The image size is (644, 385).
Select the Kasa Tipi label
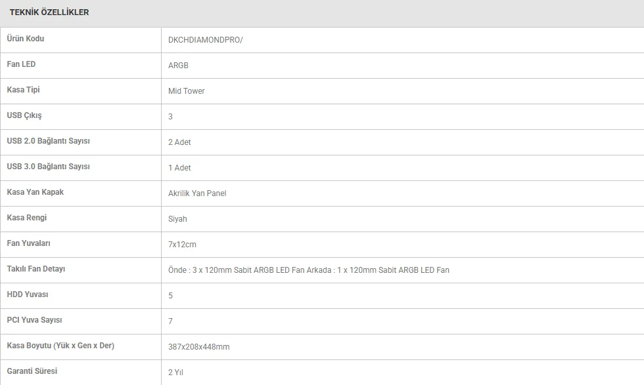click(x=23, y=90)
